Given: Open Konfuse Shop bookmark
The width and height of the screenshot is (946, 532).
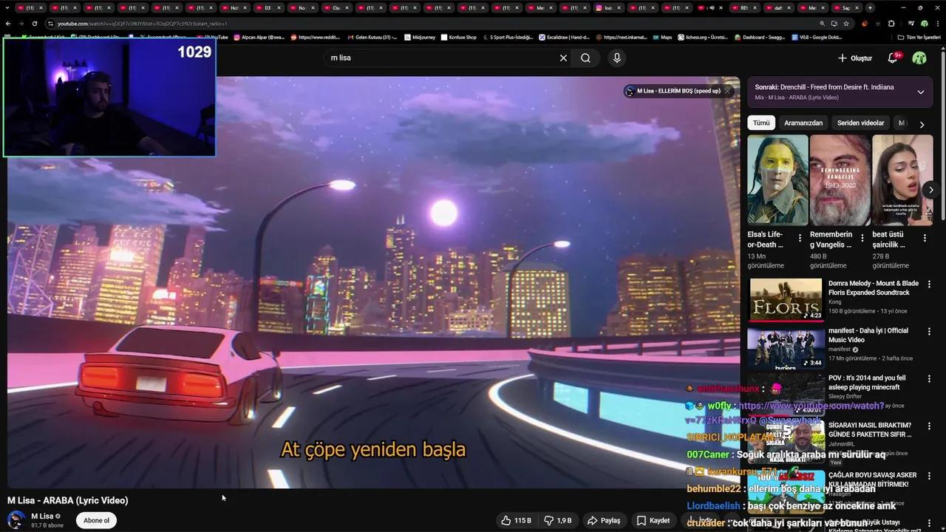Looking at the screenshot, I should [459, 37].
